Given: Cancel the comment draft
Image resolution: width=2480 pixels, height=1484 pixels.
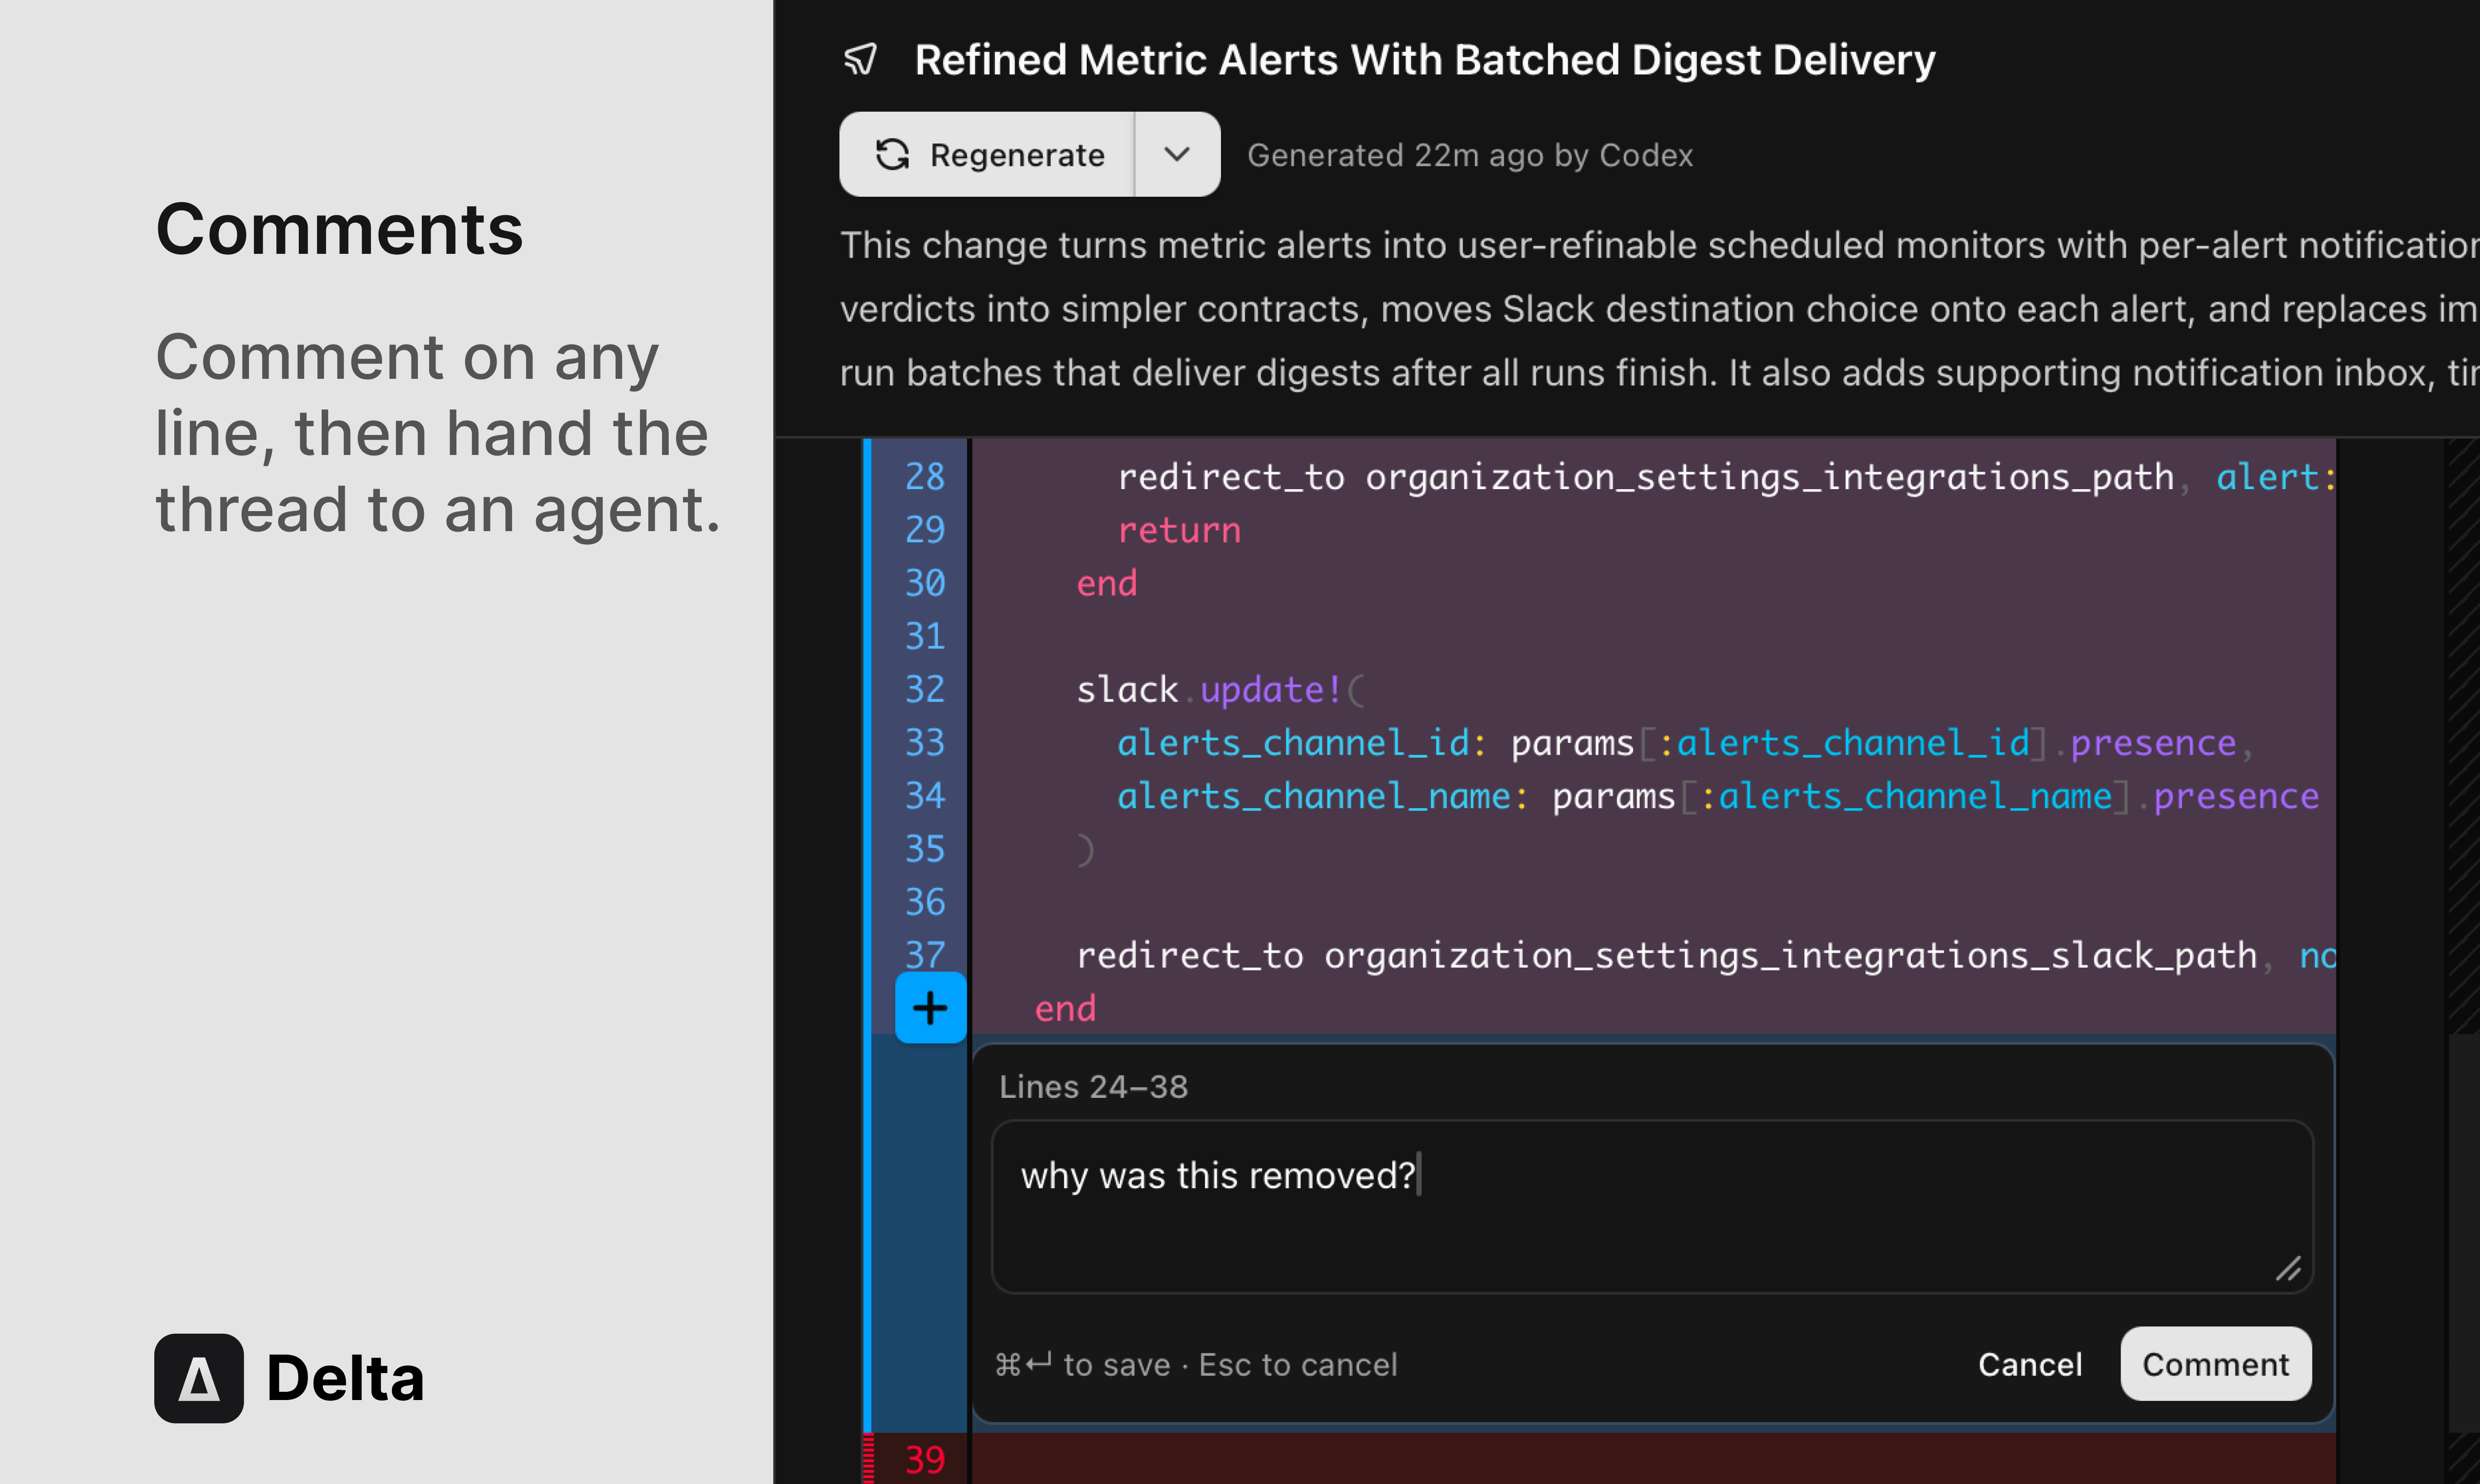Looking at the screenshot, I should tap(2030, 1364).
